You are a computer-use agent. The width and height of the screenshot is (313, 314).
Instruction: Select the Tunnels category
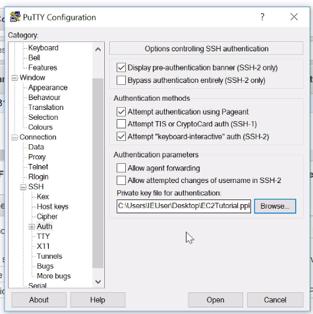tap(49, 256)
